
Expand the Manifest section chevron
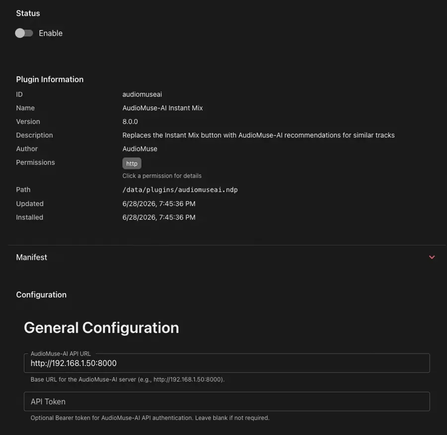432,257
